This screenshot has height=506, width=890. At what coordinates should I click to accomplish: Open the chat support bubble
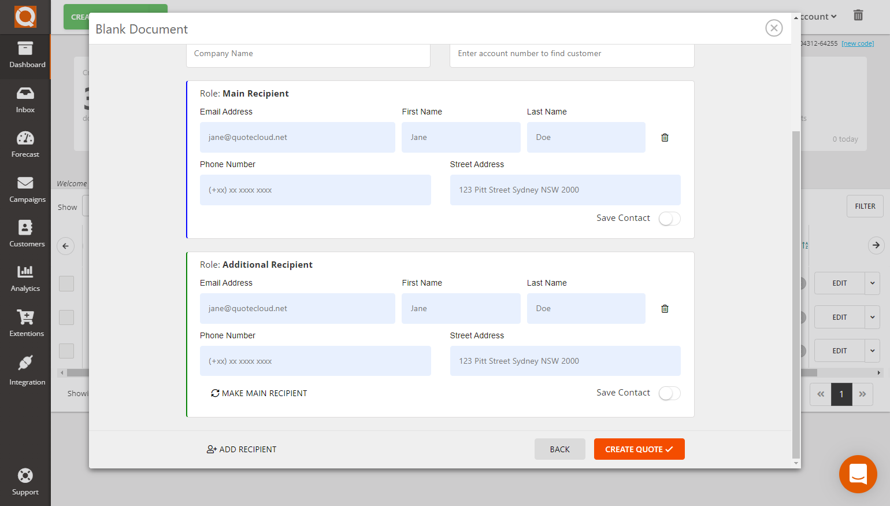click(x=858, y=474)
